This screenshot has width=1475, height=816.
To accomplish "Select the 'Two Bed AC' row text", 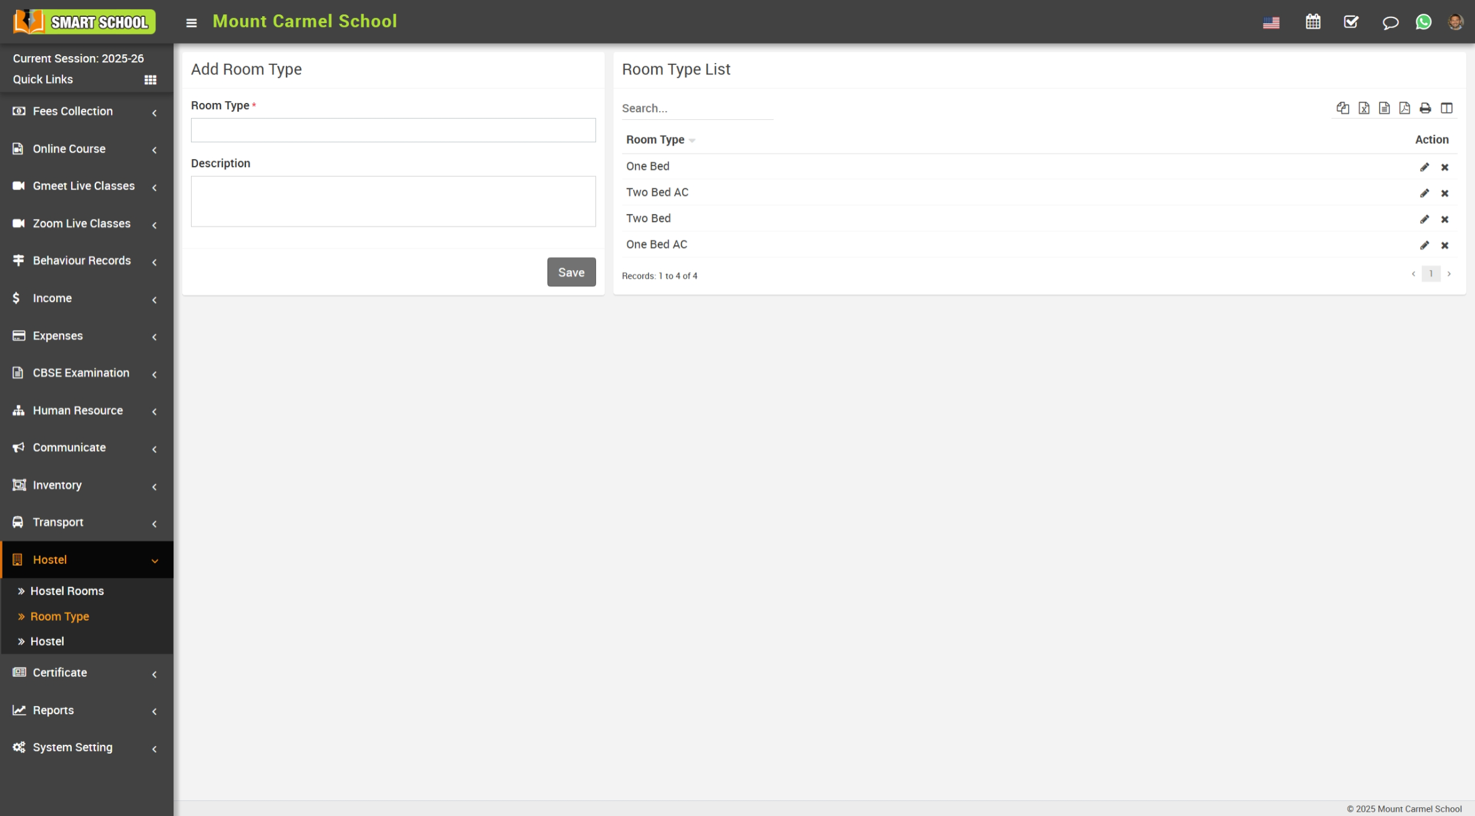I will pos(657,193).
